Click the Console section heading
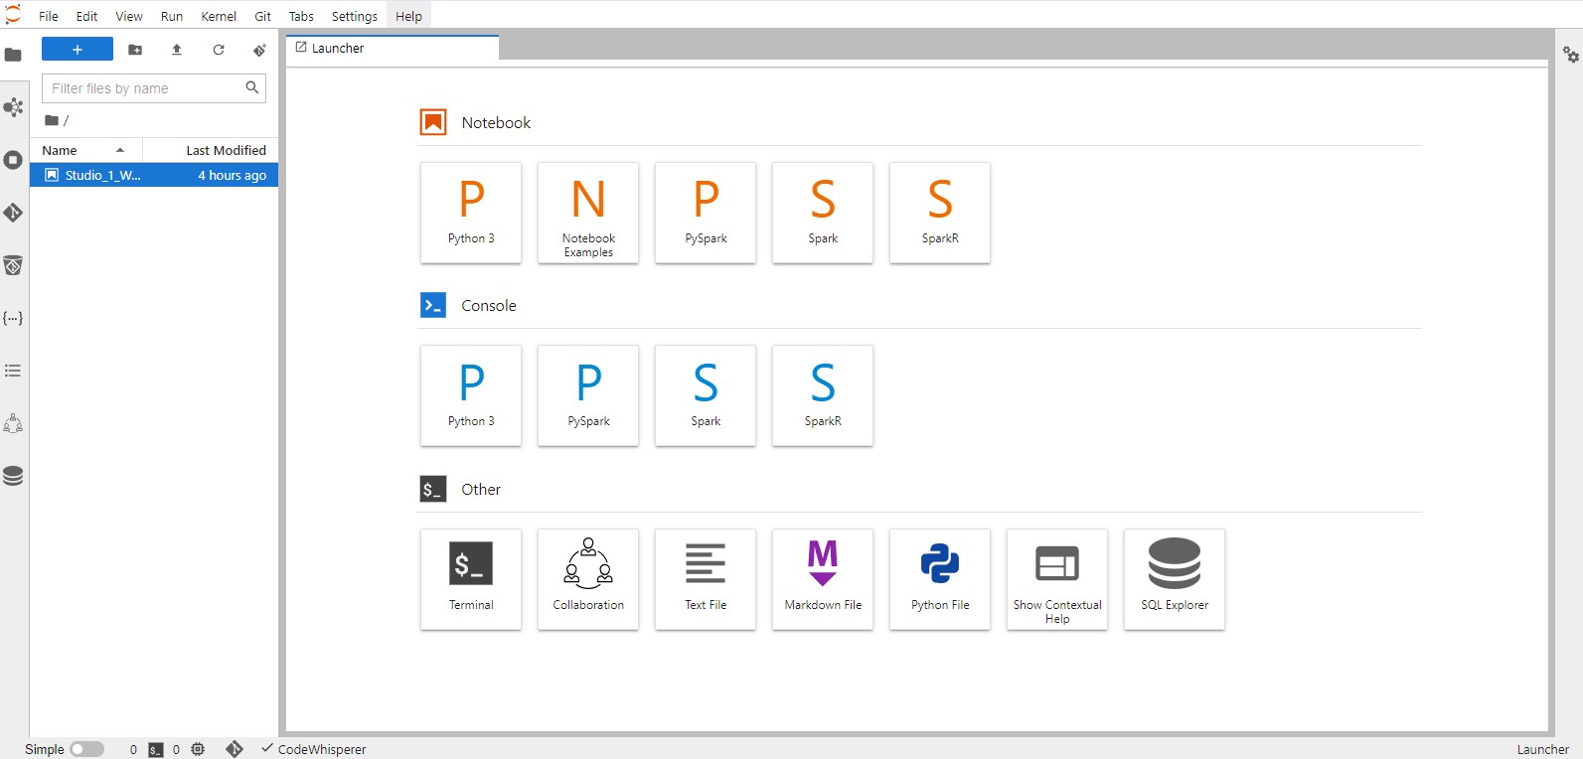This screenshot has width=1583, height=759. point(489,305)
